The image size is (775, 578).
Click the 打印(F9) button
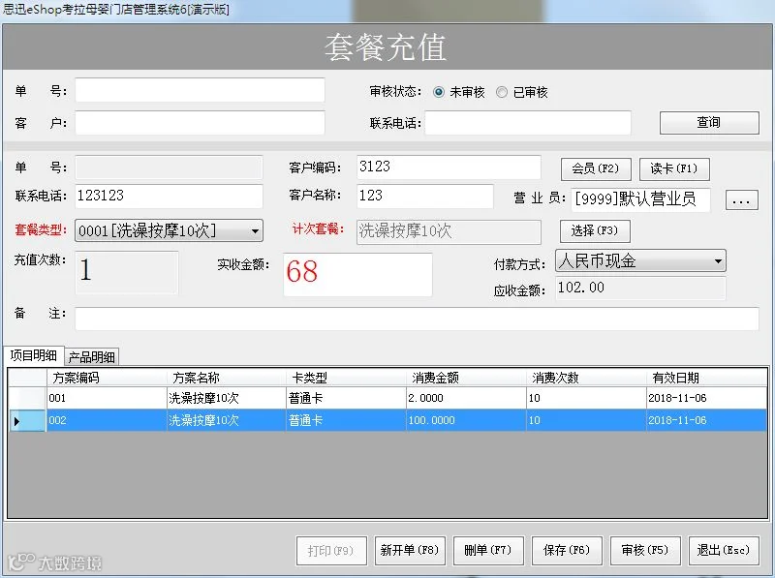click(x=331, y=550)
